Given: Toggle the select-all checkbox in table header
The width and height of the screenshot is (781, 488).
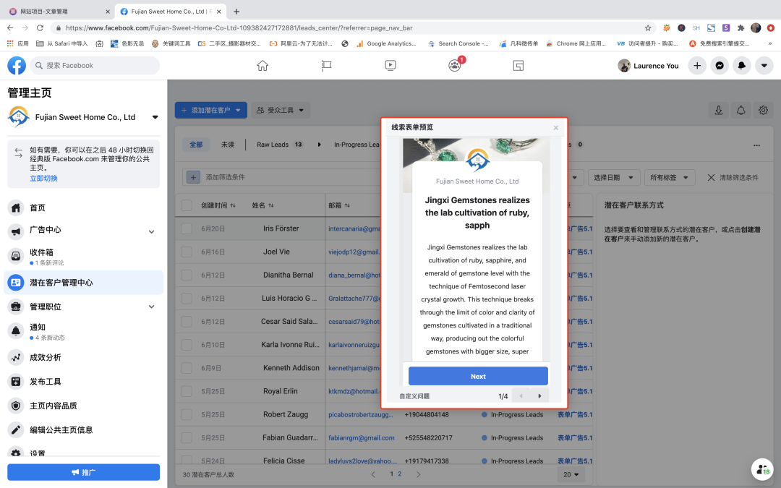Looking at the screenshot, I should (187, 205).
